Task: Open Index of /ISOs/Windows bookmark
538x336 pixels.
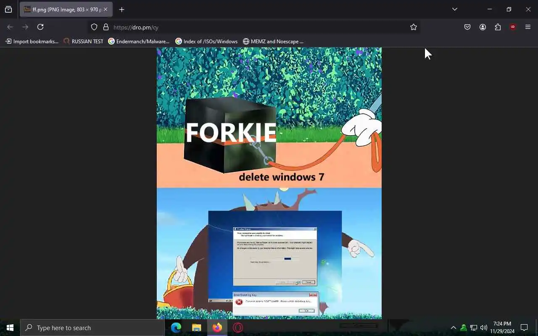Action: [x=206, y=41]
